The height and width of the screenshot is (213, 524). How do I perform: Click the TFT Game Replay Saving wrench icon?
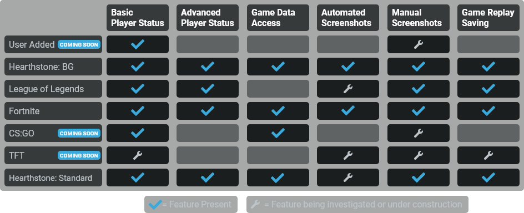tap(488, 155)
